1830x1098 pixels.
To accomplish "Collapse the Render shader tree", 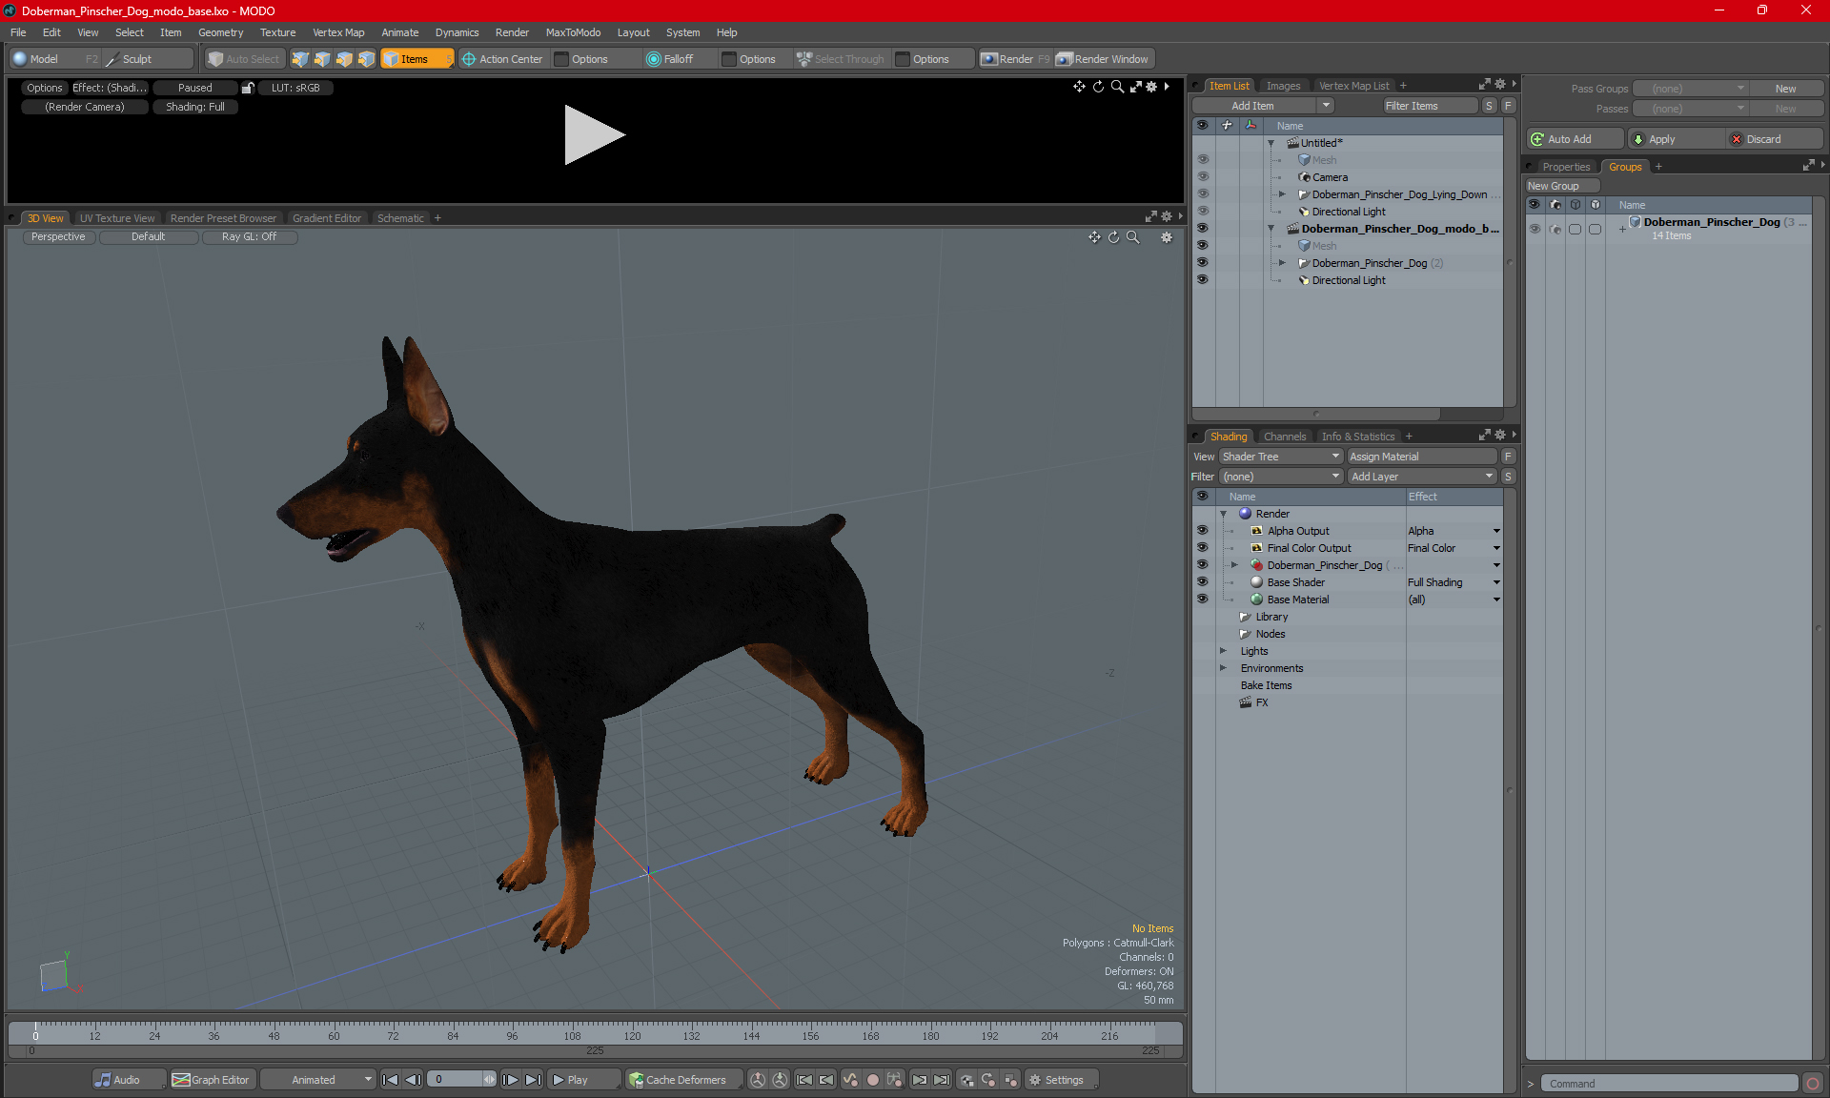I will coord(1223,514).
